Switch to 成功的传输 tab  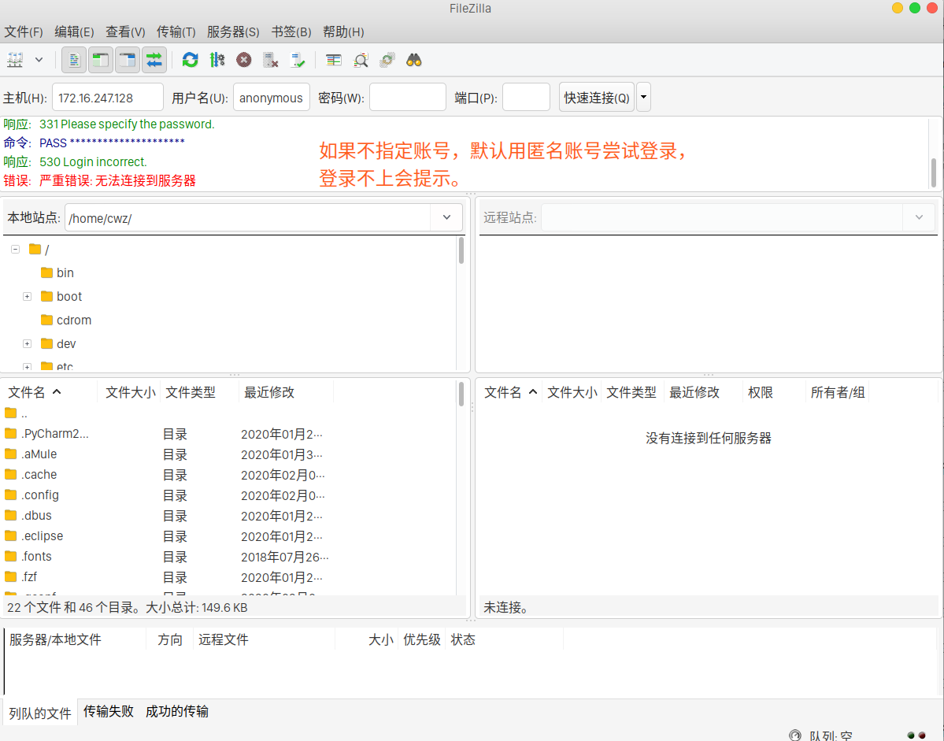(x=177, y=712)
